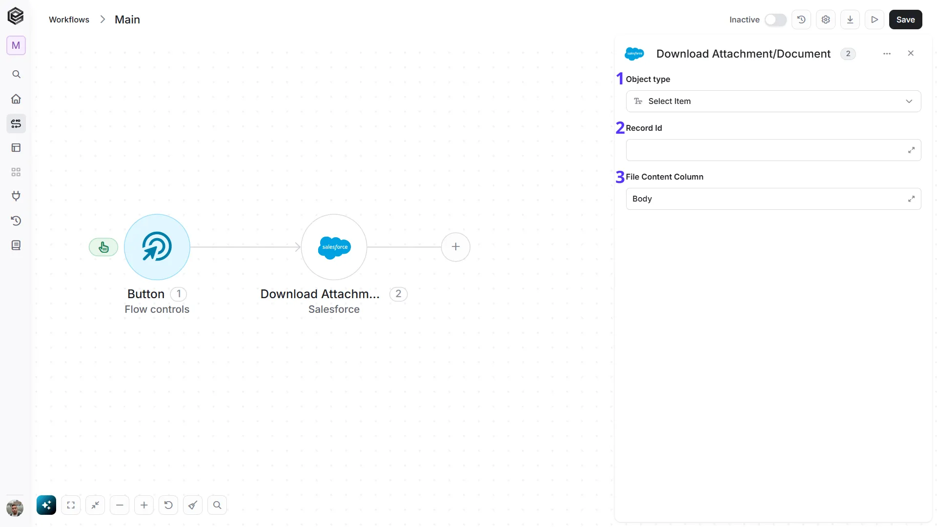
Task: Open the Workflows sidebar icon
Action: click(16, 123)
